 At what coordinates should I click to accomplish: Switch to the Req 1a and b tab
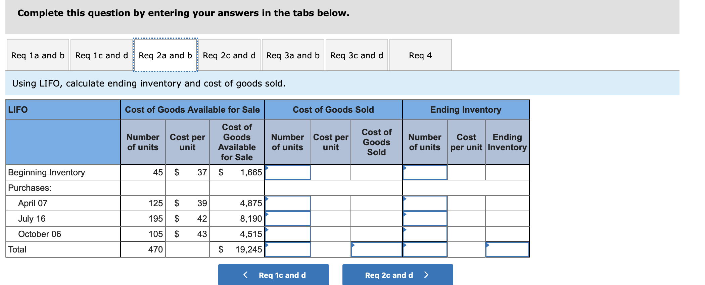37,55
